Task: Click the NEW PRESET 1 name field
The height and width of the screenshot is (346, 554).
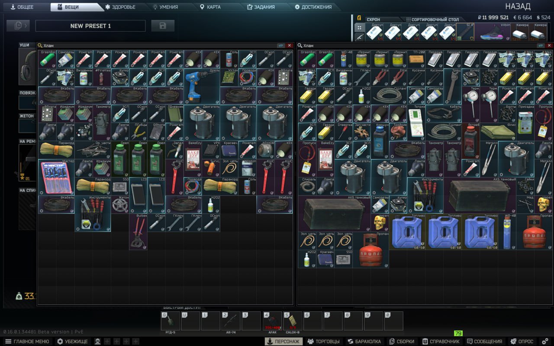Action: pyautogui.click(x=90, y=26)
